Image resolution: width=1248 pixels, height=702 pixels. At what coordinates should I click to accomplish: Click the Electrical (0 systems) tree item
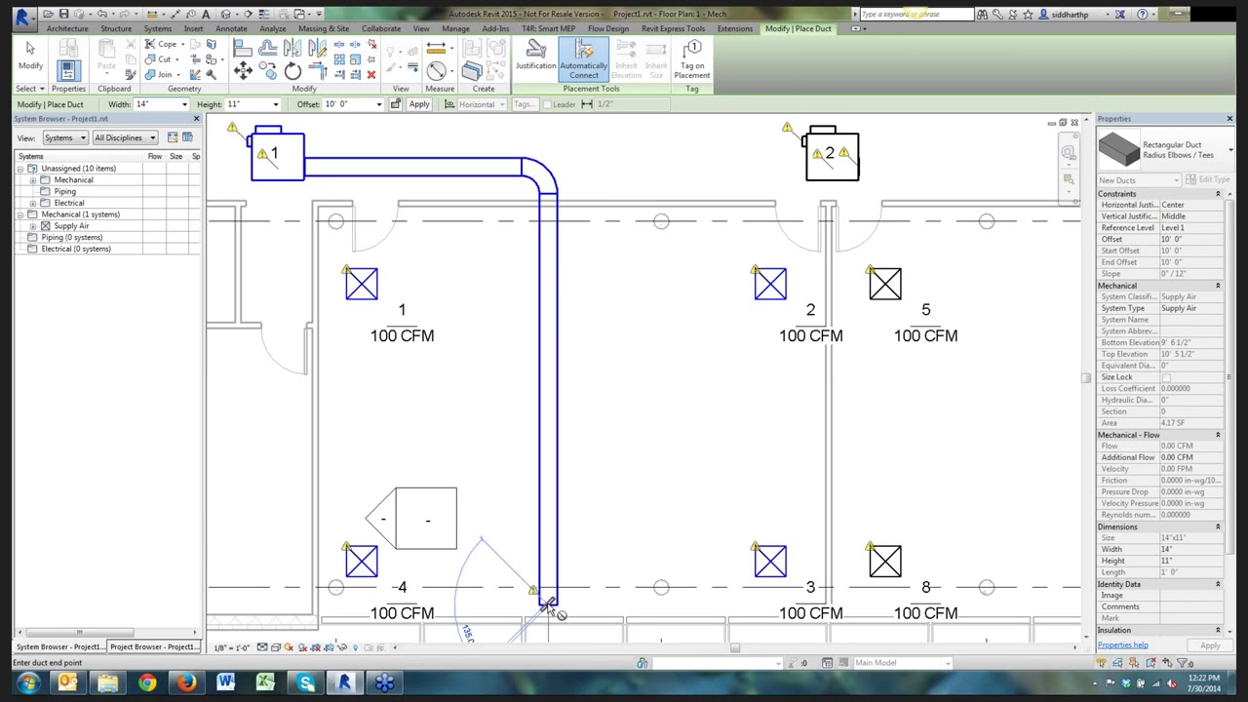pyautogui.click(x=76, y=249)
